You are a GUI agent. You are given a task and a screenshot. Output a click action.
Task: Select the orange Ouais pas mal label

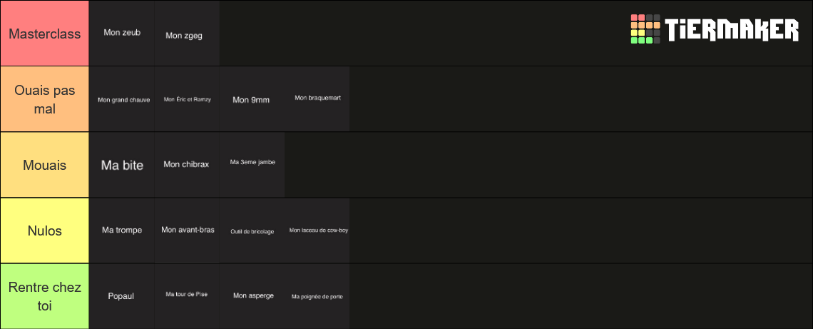[45, 99]
